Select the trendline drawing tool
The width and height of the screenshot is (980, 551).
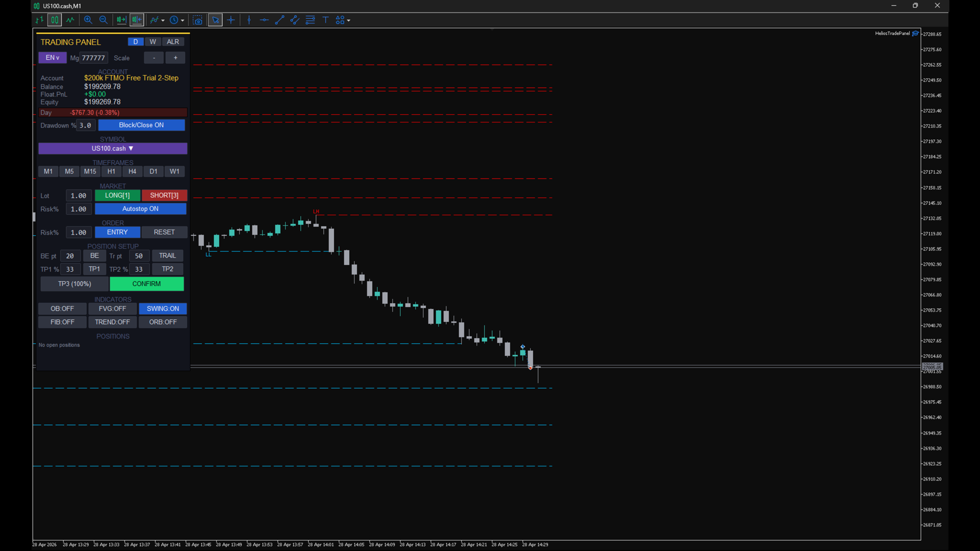[x=279, y=20]
